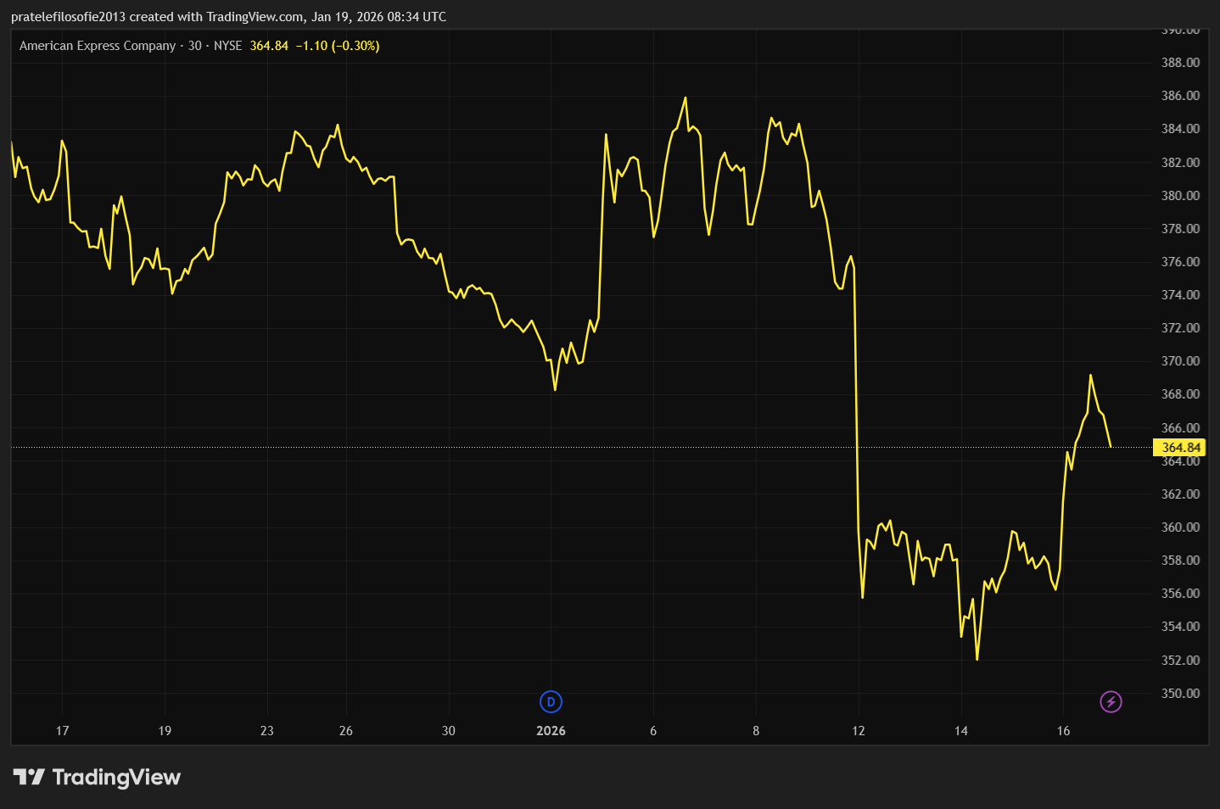Viewport: 1220px width, 809px height.
Task: Click the 364.84 last price in the legend
Action: [x=269, y=46]
